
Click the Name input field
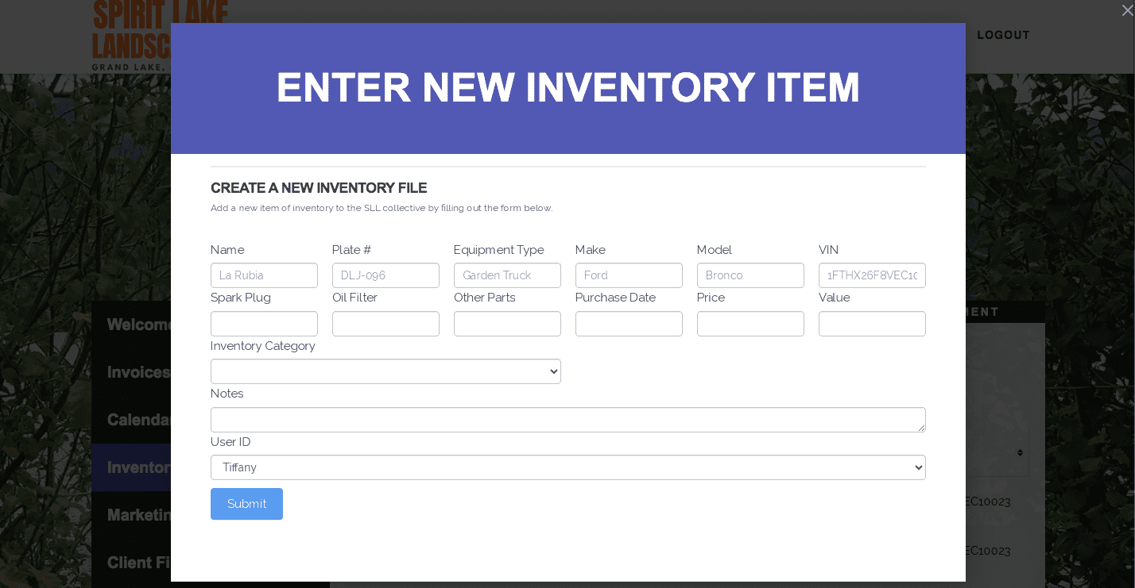pos(264,275)
